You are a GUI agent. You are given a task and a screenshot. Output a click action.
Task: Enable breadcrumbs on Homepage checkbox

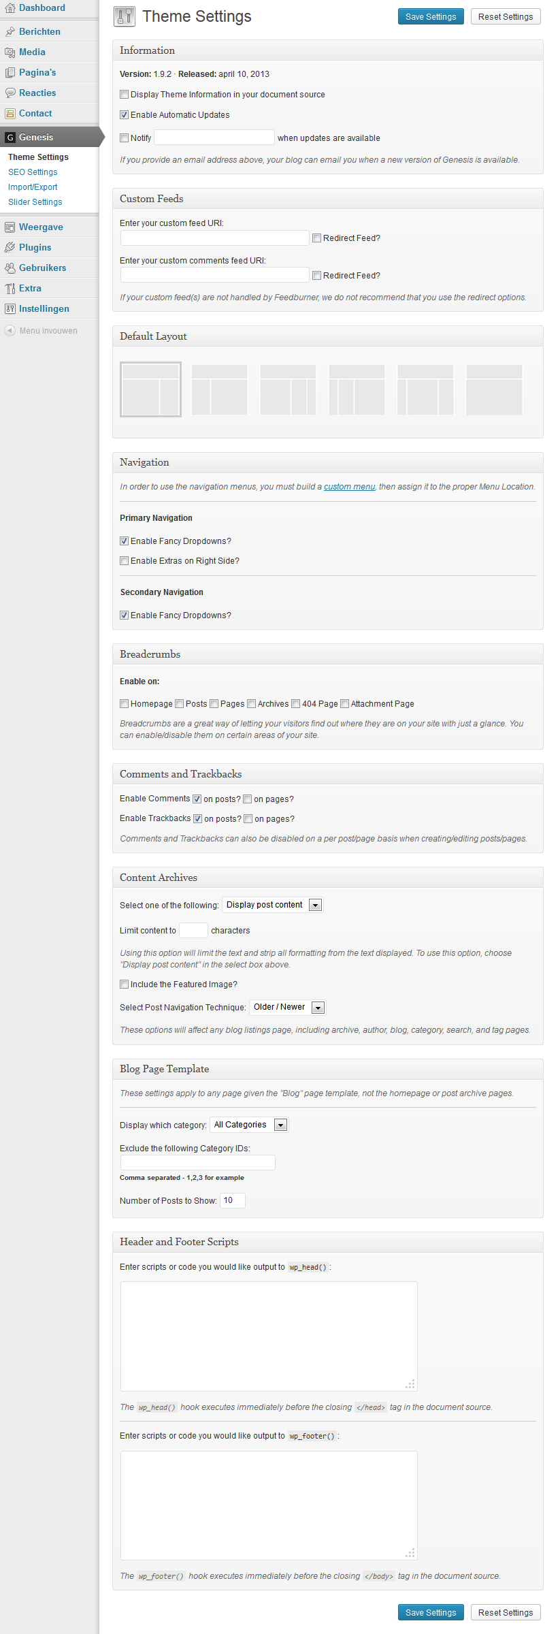(x=125, y=704)
